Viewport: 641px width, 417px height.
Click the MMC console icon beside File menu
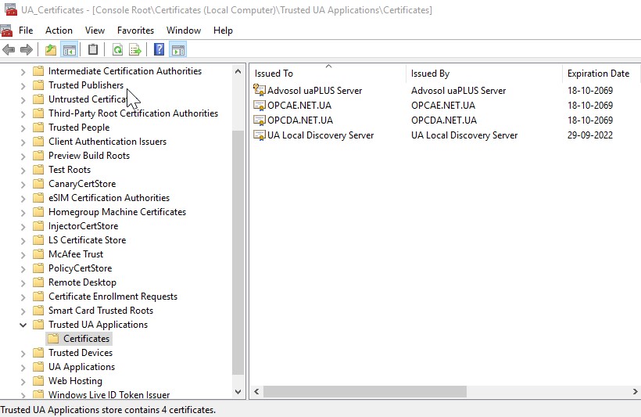6,31
